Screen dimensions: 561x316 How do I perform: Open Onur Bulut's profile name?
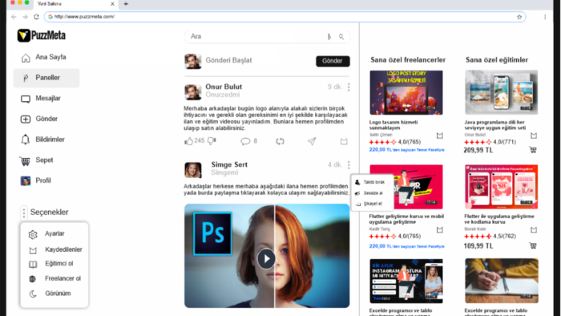pos(224,87)
